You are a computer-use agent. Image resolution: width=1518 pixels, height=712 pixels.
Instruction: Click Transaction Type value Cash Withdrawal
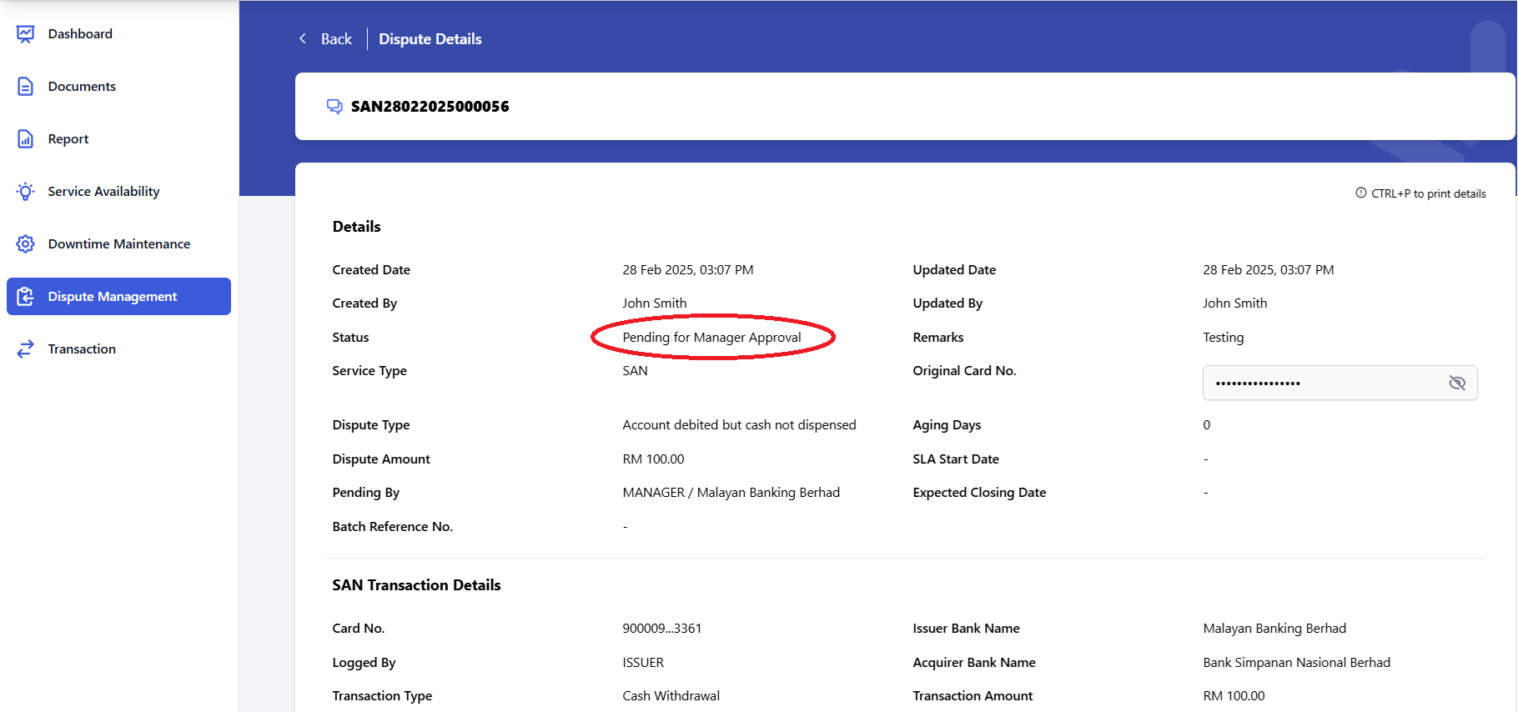tap(671, 696)
